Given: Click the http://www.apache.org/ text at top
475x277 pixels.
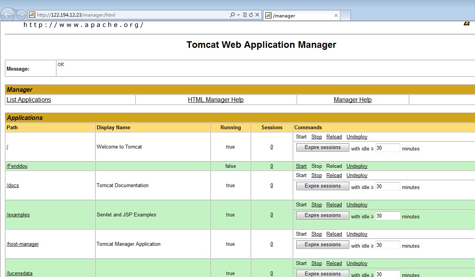Looking at the screenshot, I should (x=84, y=25).
